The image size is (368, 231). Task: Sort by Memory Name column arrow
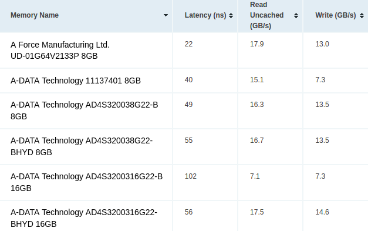[x=166, y=15]
